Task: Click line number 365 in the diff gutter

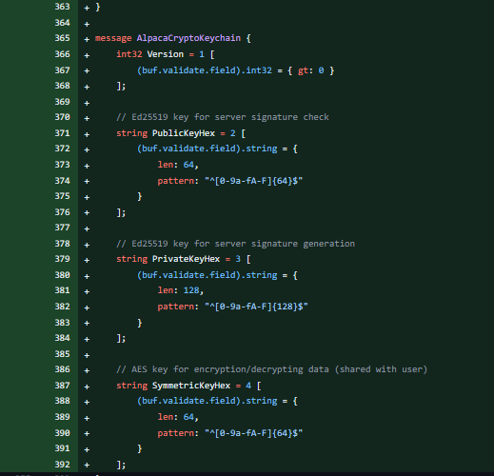Action: tap(62, 38)
